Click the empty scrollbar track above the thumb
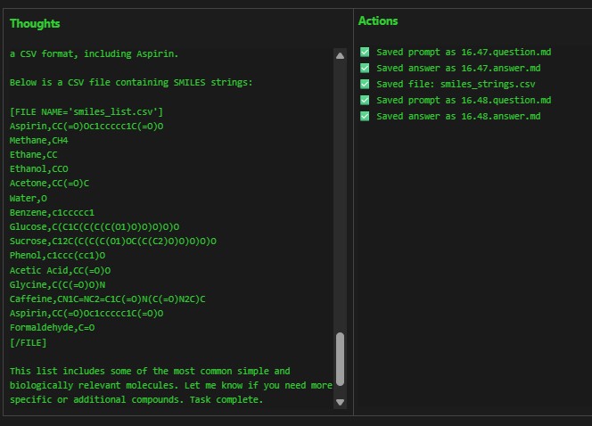The height and width of the screenshot is (426, 592). 340,196
